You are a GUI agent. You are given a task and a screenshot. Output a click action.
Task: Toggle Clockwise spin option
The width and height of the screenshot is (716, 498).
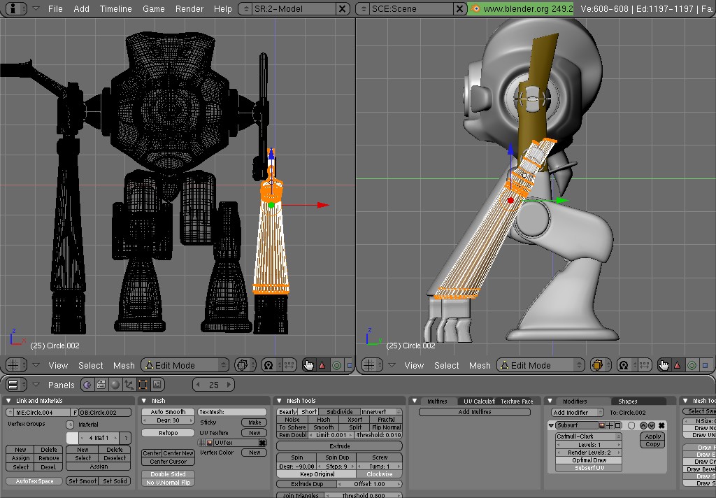pos(380,474)
